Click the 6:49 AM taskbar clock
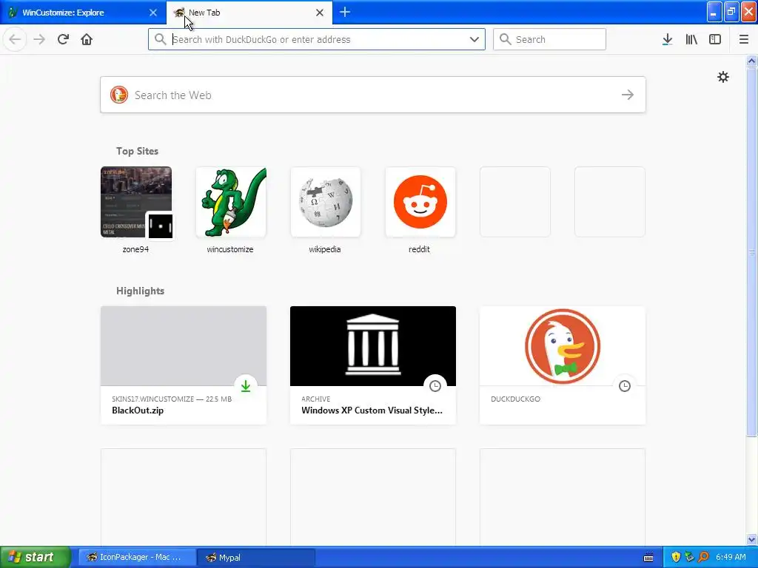This screenshot has width=758, height=568. click(731, 557)
